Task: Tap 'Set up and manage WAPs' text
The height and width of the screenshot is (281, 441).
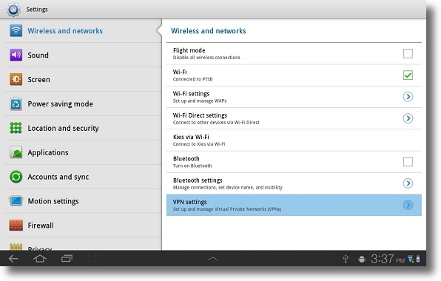Action: coord(200,101)
